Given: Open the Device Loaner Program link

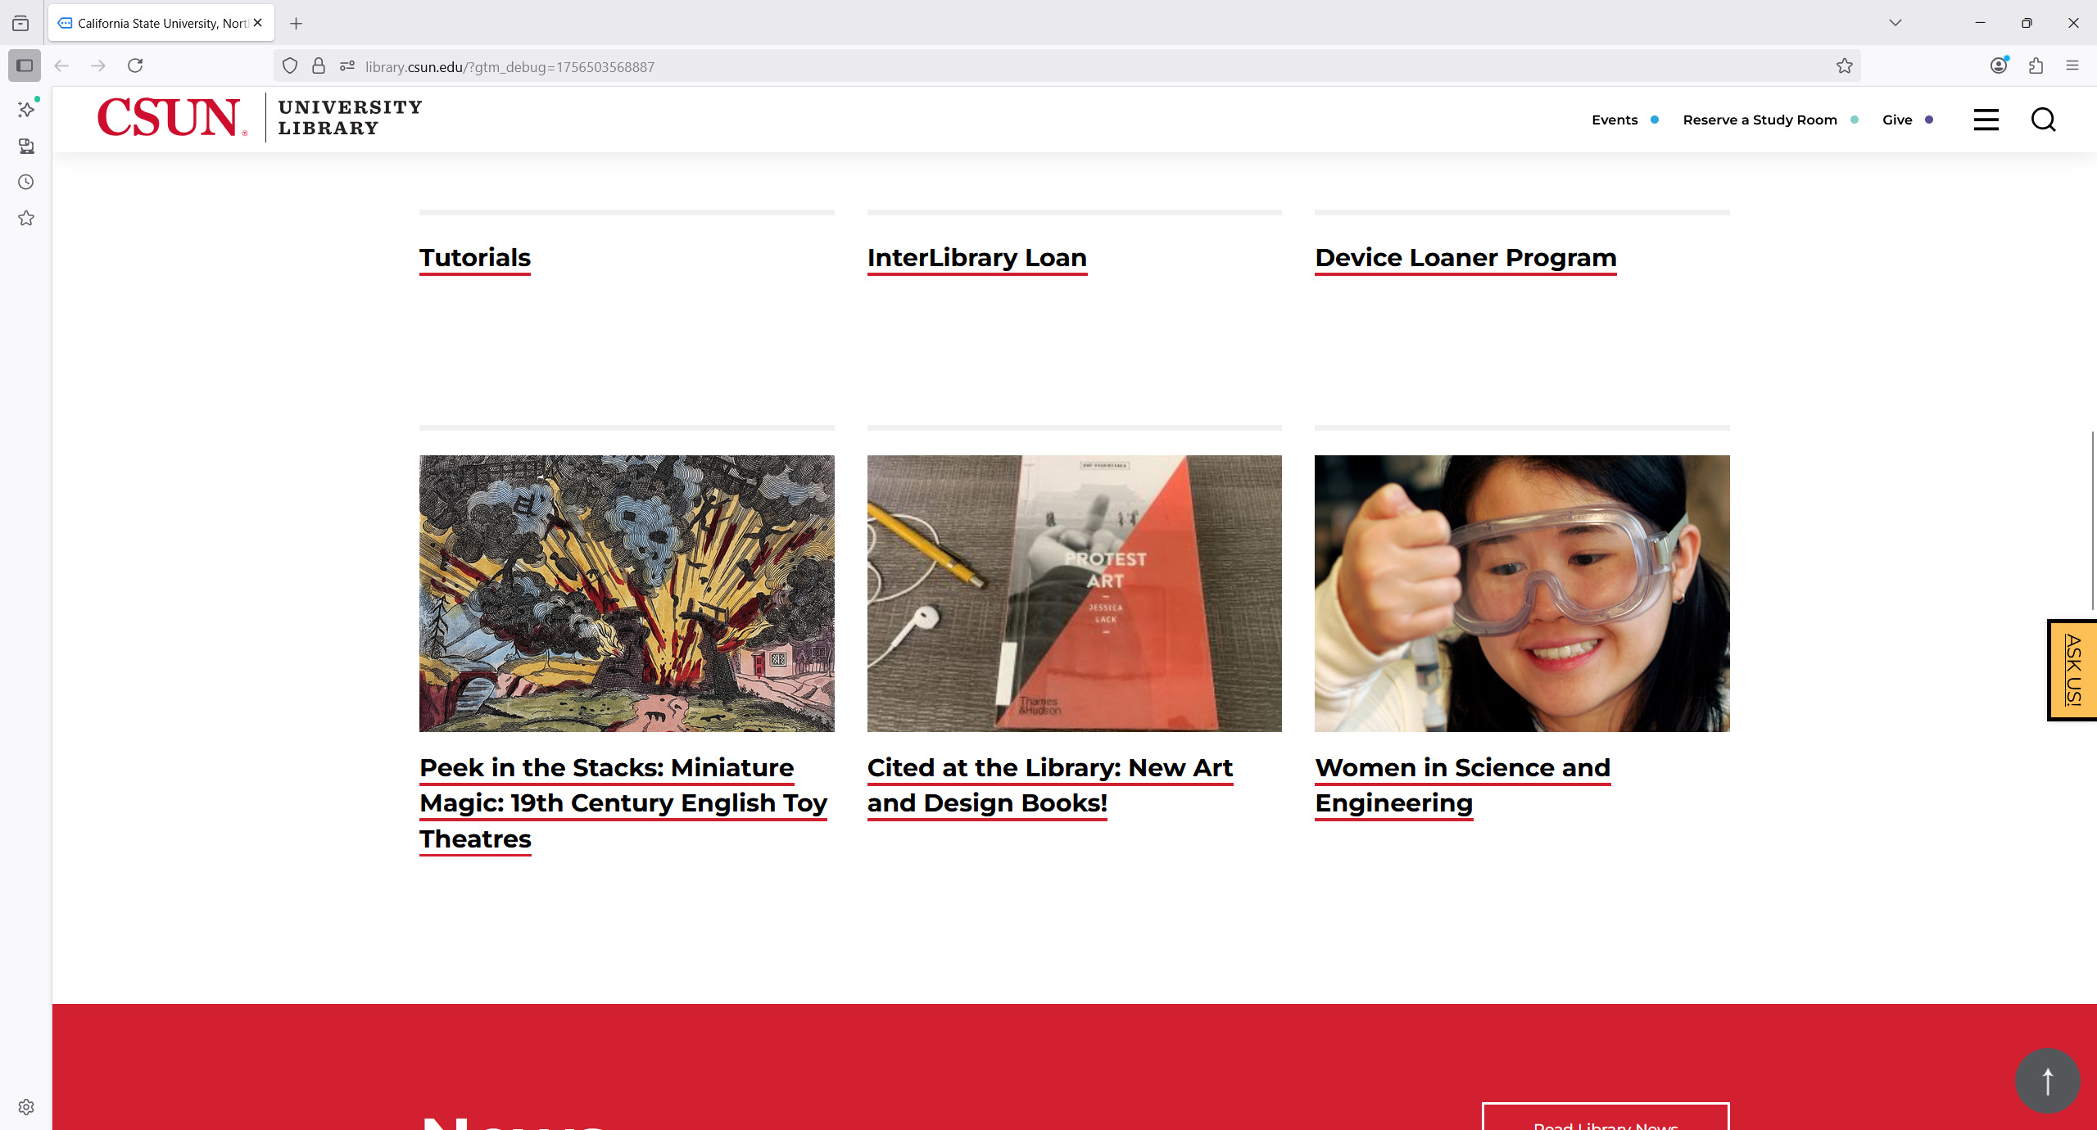Looking at the screenshot, I should click(1465, 257).
